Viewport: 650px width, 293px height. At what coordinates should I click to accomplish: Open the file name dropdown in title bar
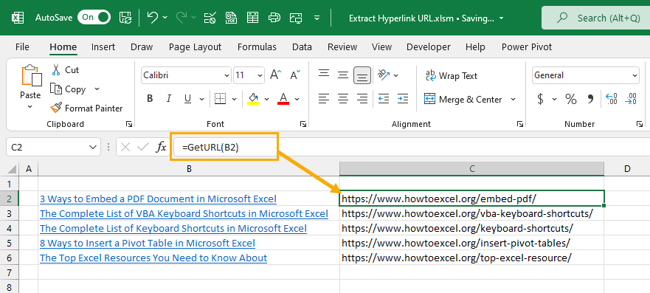tap(502, 18)
